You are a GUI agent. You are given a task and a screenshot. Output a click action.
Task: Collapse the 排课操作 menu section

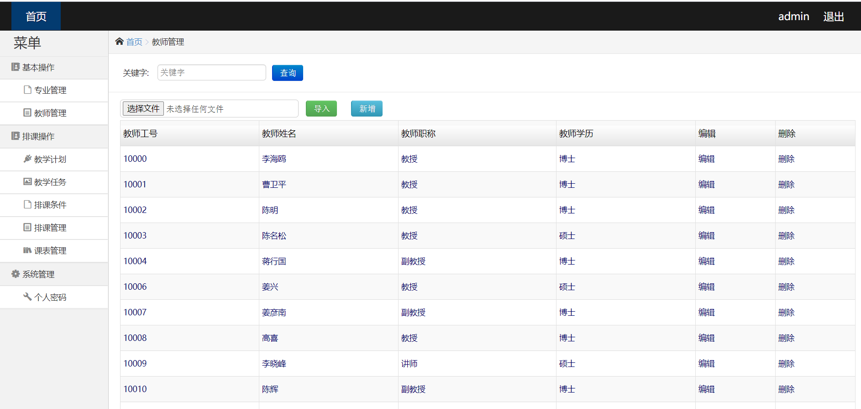click(x=54, y=137)
